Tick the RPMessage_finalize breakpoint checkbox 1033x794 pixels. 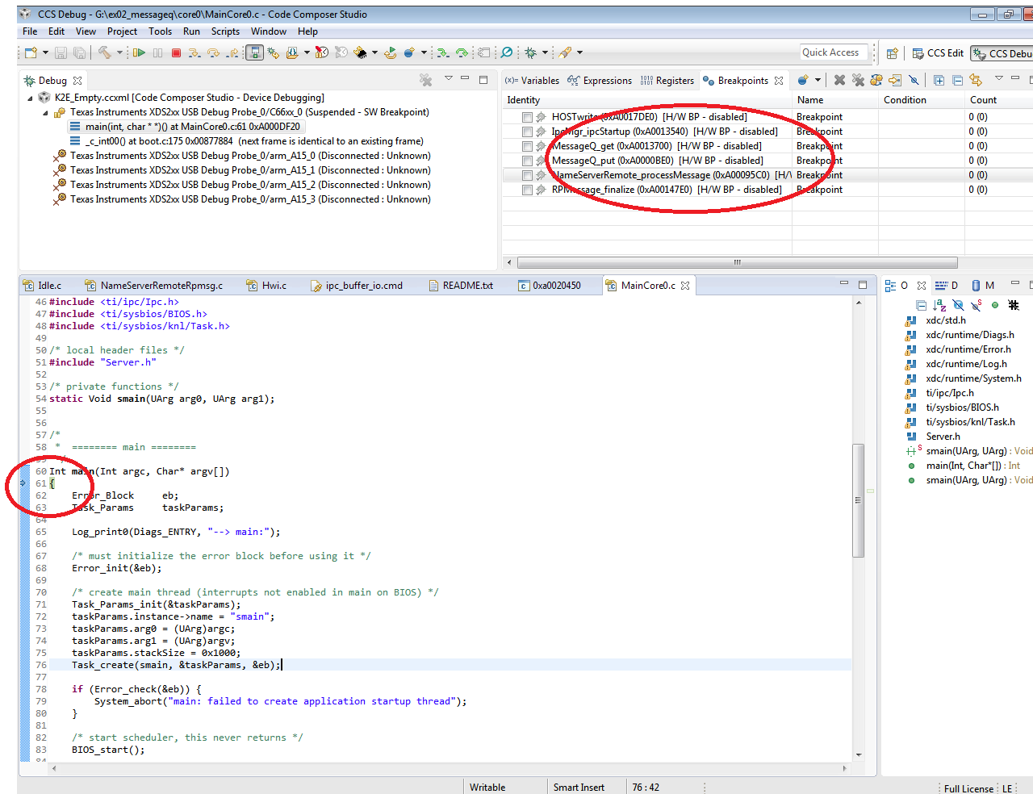(527, 190)
